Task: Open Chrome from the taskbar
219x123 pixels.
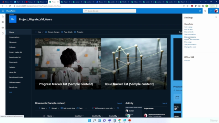Action: pyautogui.click(x=119, y=120)
